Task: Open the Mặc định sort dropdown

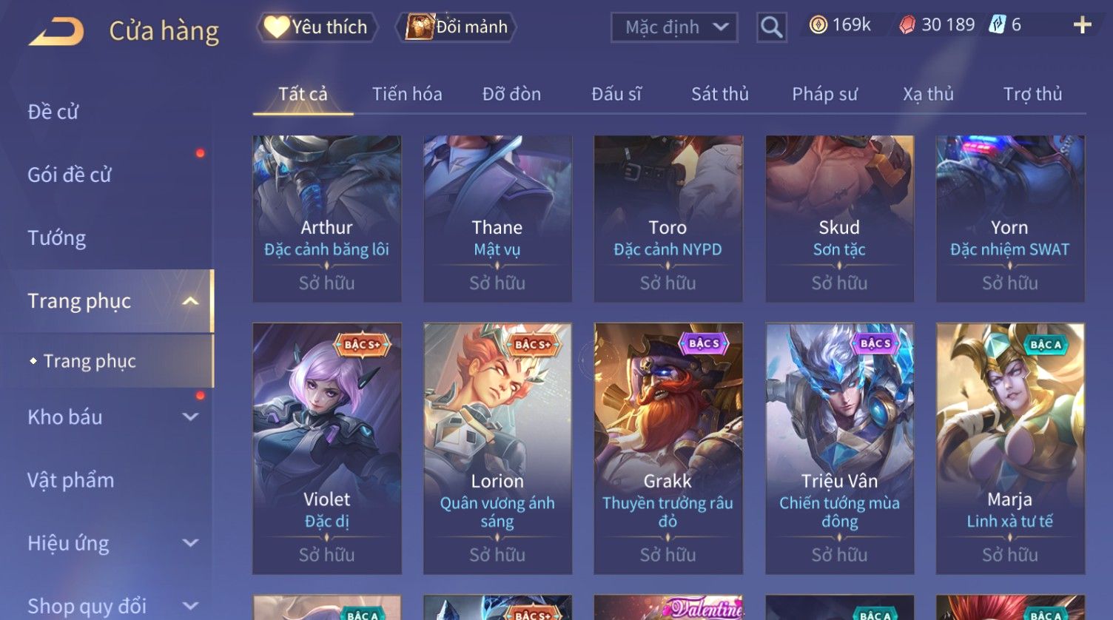Action: pyautogui.click(x=674, y=27)
